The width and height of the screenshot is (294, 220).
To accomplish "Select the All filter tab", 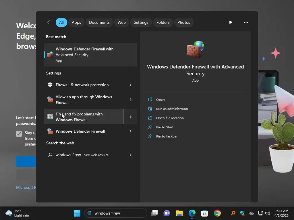I will 61,22.
